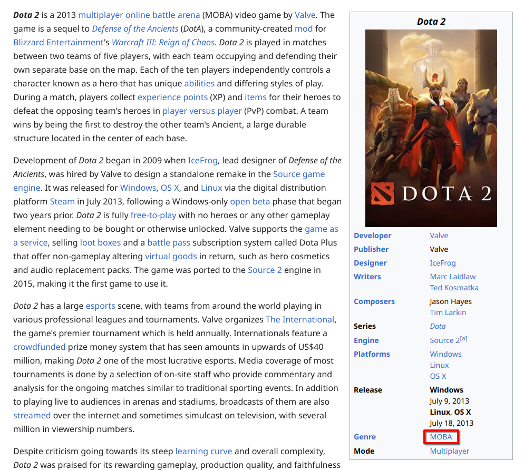Screen dimensions: 524x470
Task: Click Writers label link in infobox
Action: [x=367, y=277]
